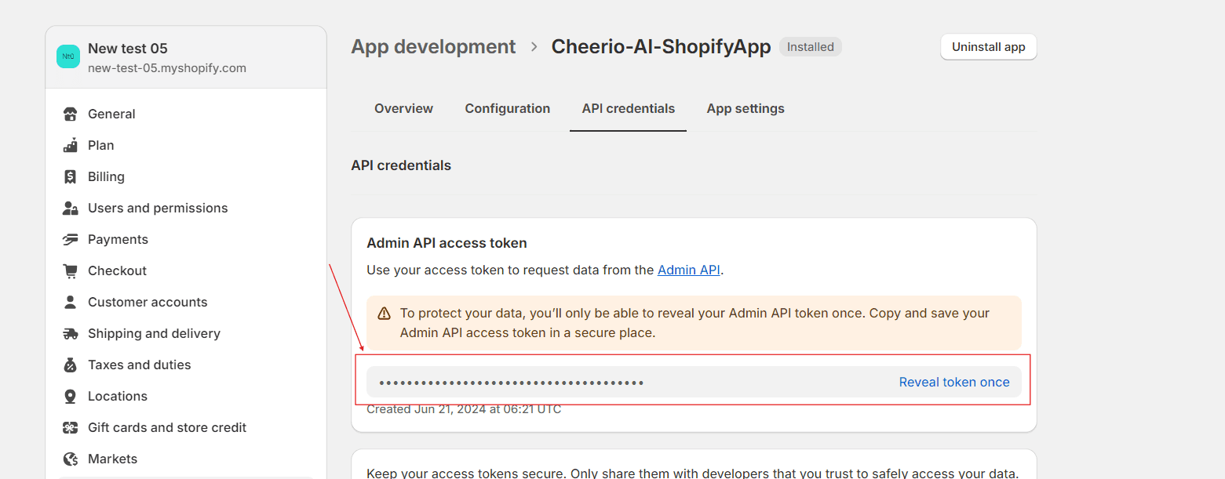Viewport: 1225px width, 479px height.
Task: Click the Gift cards icon
Action: [x=71, y=427]
